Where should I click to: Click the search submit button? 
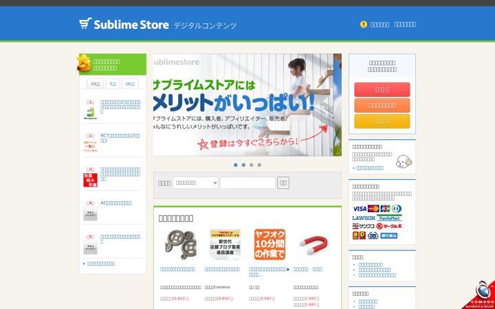[283, 183]
